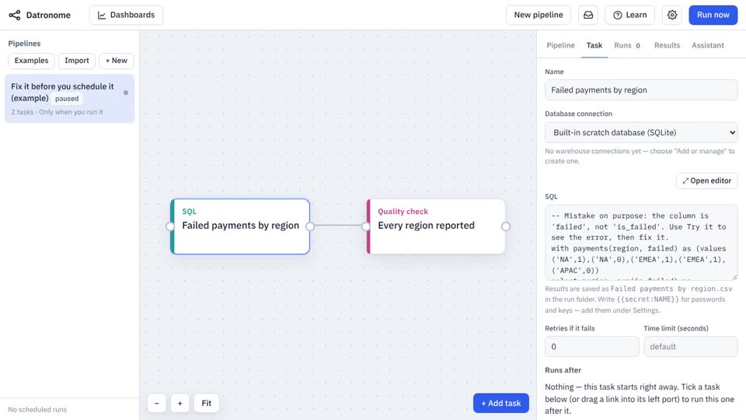The image size is (746, 420).
Task: Click the Run now button
Action: point(713,16)
